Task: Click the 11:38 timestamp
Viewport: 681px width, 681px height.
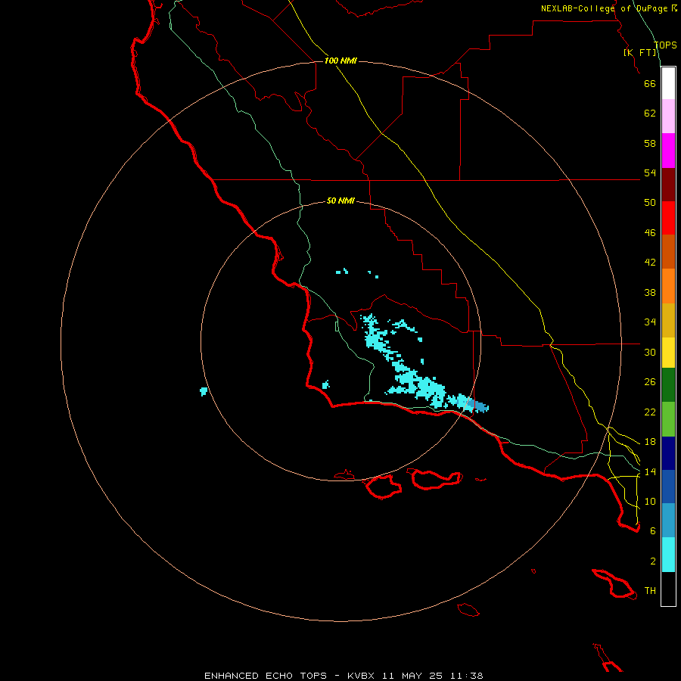Action: (466, 676)
